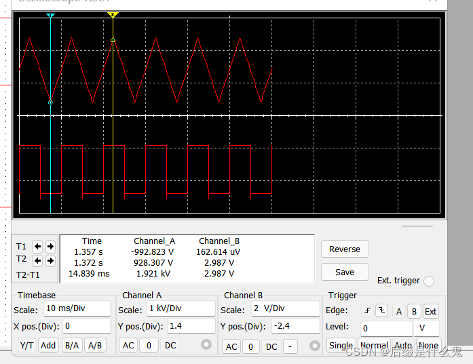Set Channel B coupling to 0
473x364 pixels.
(250, 346)
